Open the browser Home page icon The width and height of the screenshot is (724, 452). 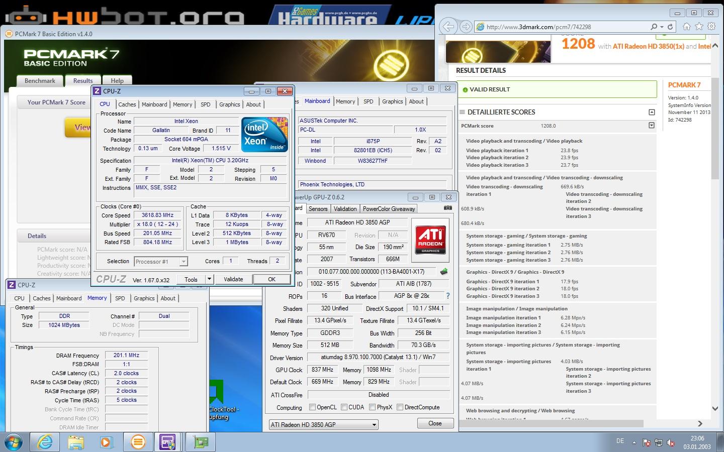(686, 27)
